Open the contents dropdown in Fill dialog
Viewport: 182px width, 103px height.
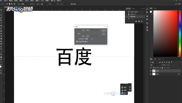click(92, 30)
